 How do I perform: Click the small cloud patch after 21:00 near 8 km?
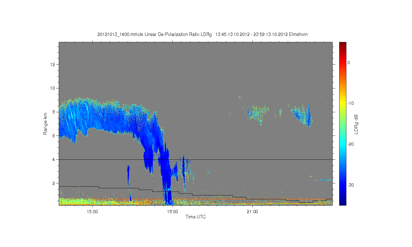(x=257, y=113)
